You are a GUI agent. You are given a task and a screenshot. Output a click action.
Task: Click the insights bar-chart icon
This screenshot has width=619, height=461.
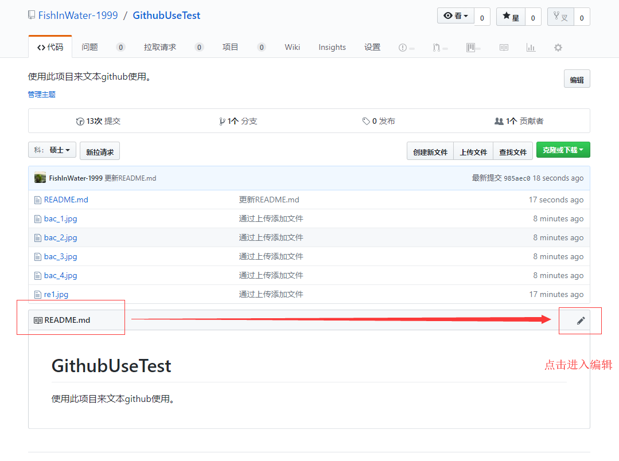coord(531,47)
